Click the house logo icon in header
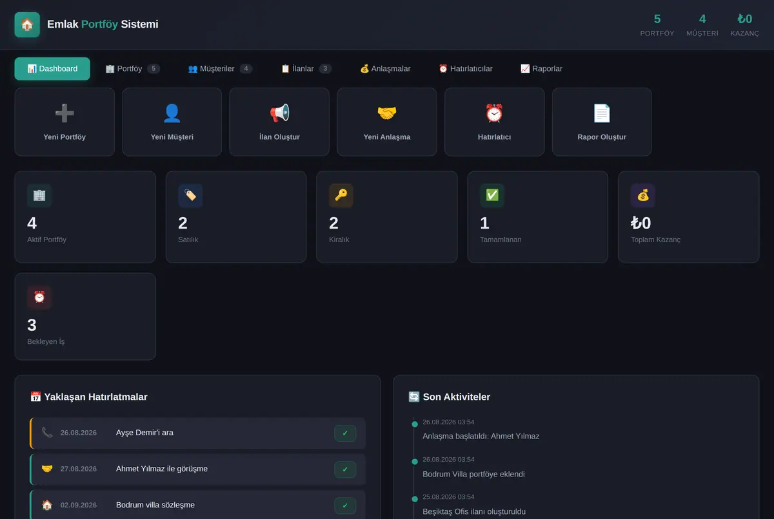Viewport: 774px width, 519px height. [x=27, y=24]
